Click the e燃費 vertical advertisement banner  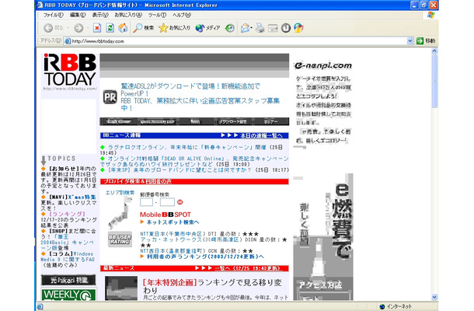[x=323, y=237]
